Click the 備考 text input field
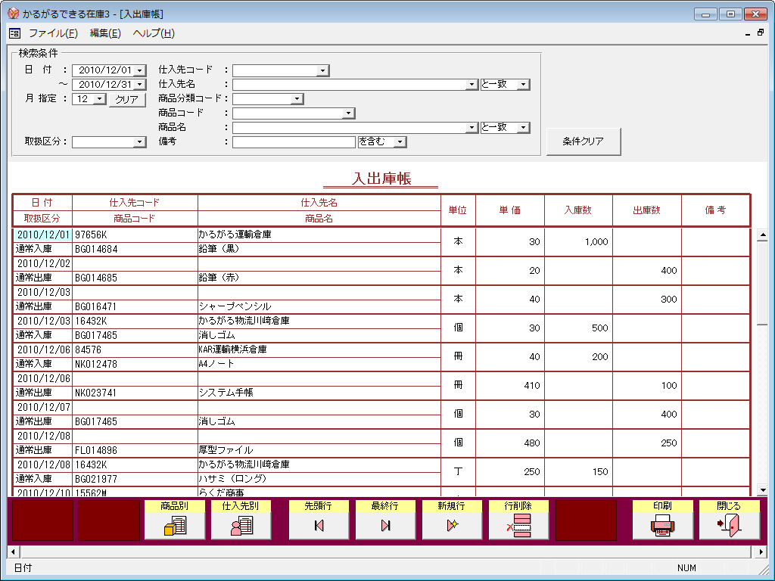 pyautogui.click(x=294, y=142)
